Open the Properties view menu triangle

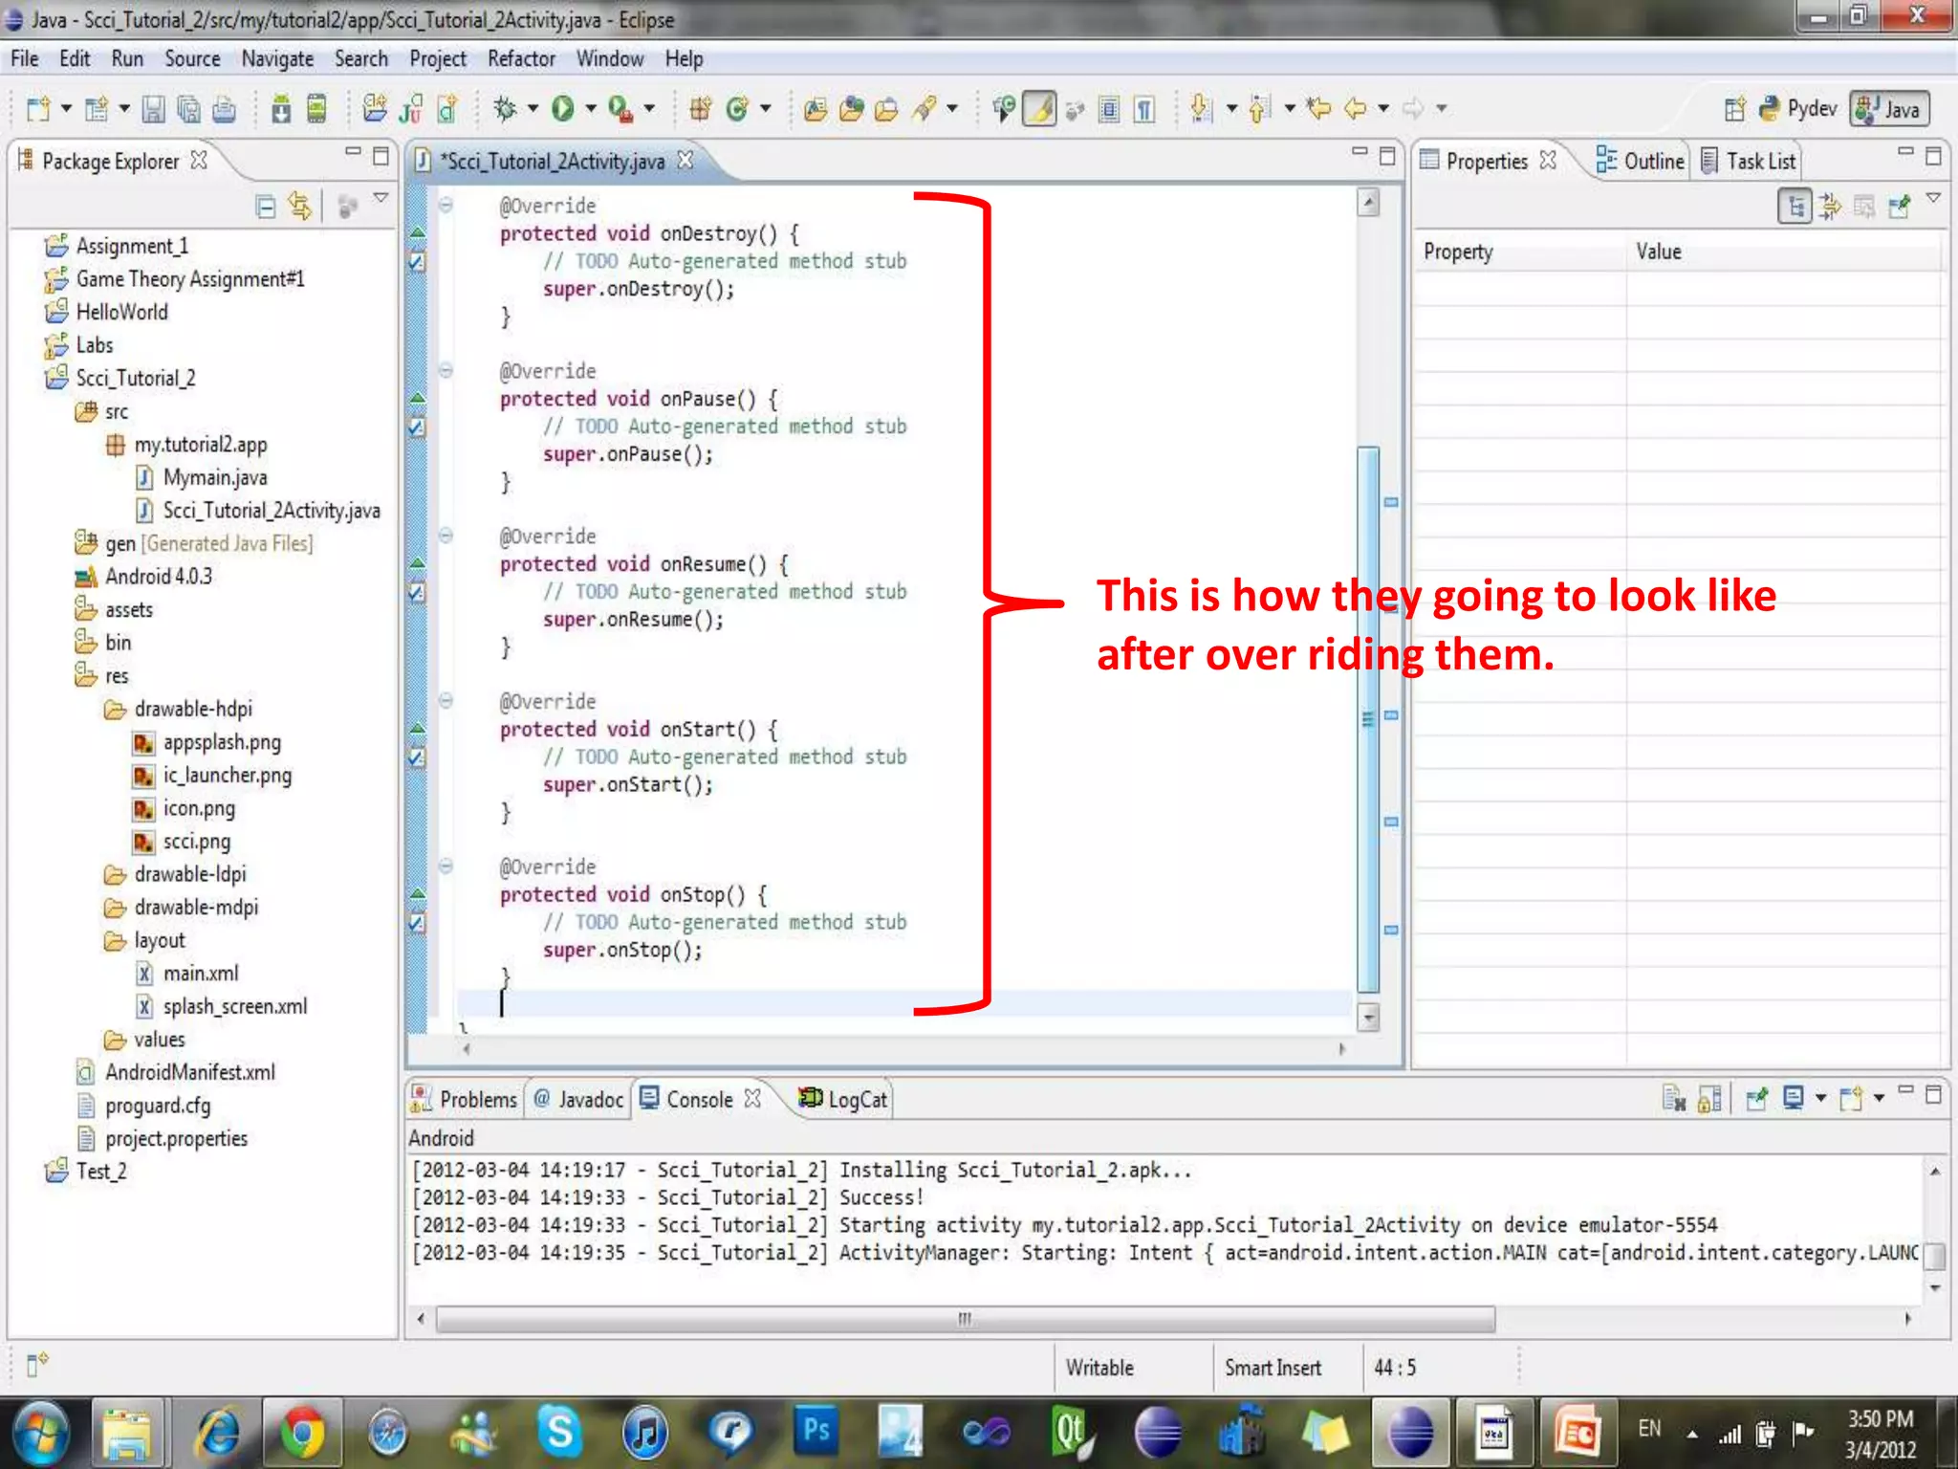click(1933, 198)
